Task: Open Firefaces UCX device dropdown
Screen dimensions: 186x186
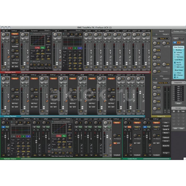Action: (178, 31)
